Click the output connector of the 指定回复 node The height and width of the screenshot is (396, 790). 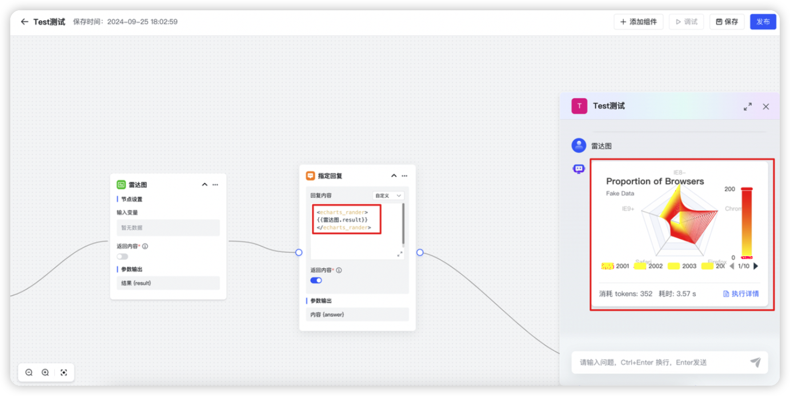[x=420, y=253]
